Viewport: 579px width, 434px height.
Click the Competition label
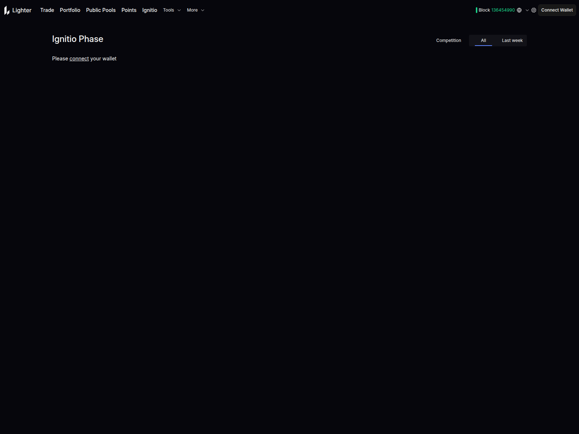click(448, 41)
